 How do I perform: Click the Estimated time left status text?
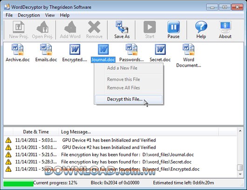[x=184, y=183]
